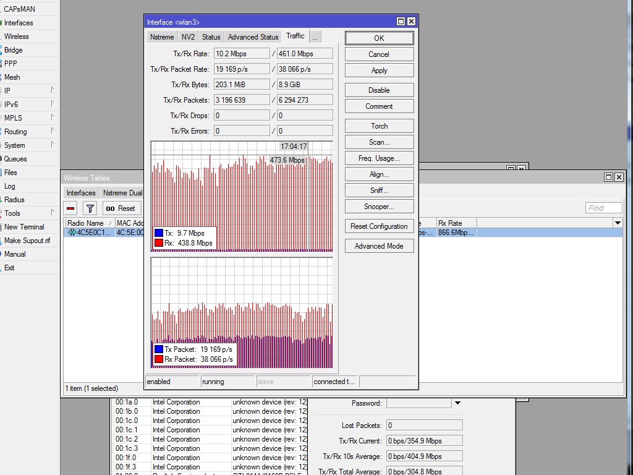Screen dimensions: 633x475
Task: Click the Apply button
Action: tap(379, 71)
